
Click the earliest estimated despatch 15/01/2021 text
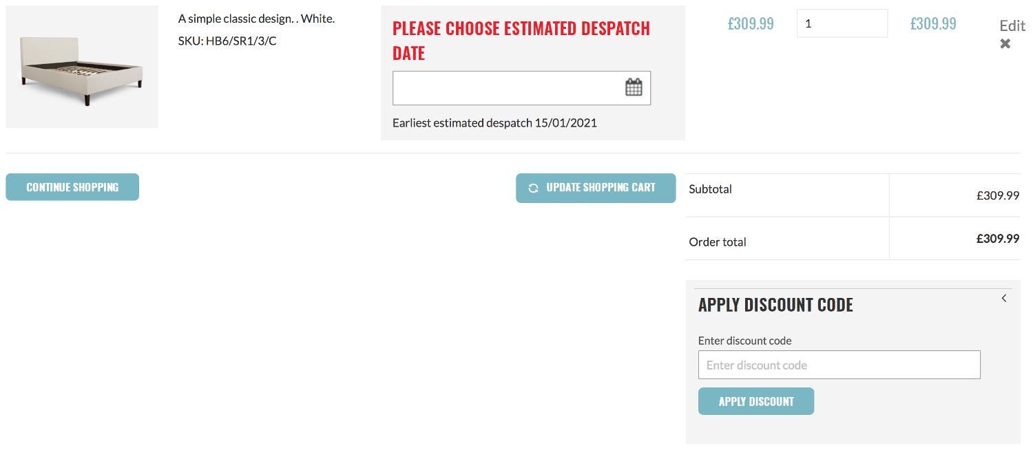493,122
